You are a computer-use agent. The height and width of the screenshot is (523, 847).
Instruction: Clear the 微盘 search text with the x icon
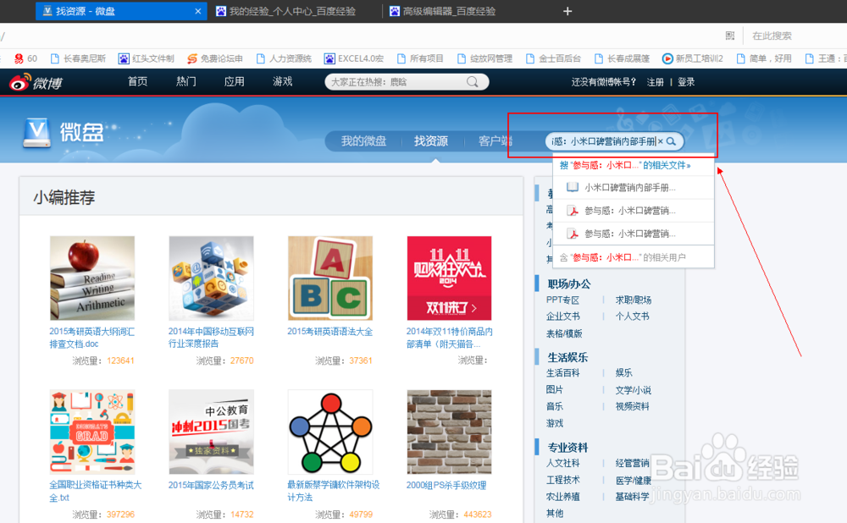(660, 141)
